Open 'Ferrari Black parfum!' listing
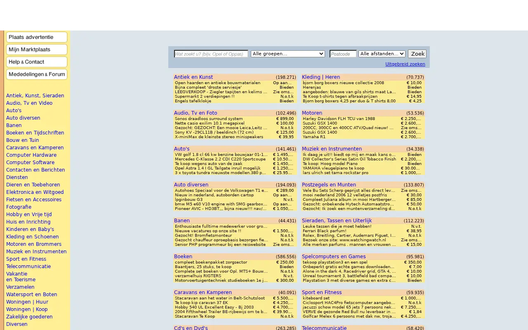 pyautogui.click(x=324, y=231)
